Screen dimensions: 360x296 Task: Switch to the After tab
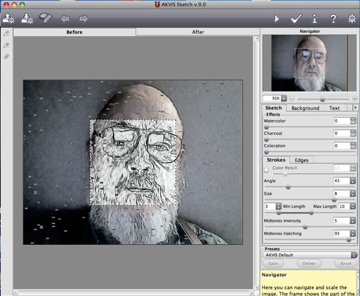click(x=198, y=32)
